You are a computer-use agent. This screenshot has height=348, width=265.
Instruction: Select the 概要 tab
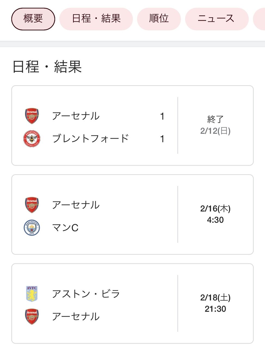point(33,19)
